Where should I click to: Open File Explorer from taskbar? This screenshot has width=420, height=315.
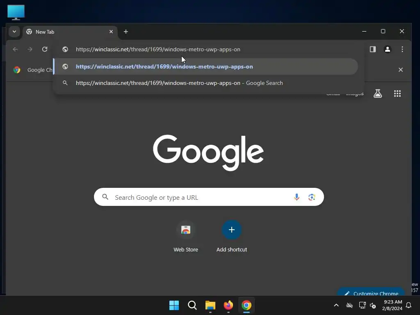(210, 305)
